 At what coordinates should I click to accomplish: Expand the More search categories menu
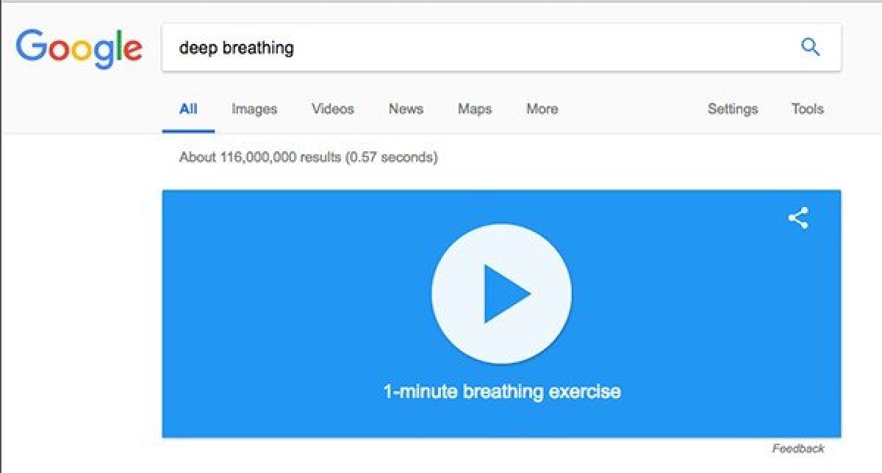click(542, 109)
